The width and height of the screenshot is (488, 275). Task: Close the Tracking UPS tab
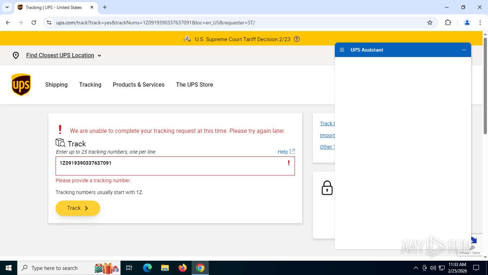click(92, 7)
